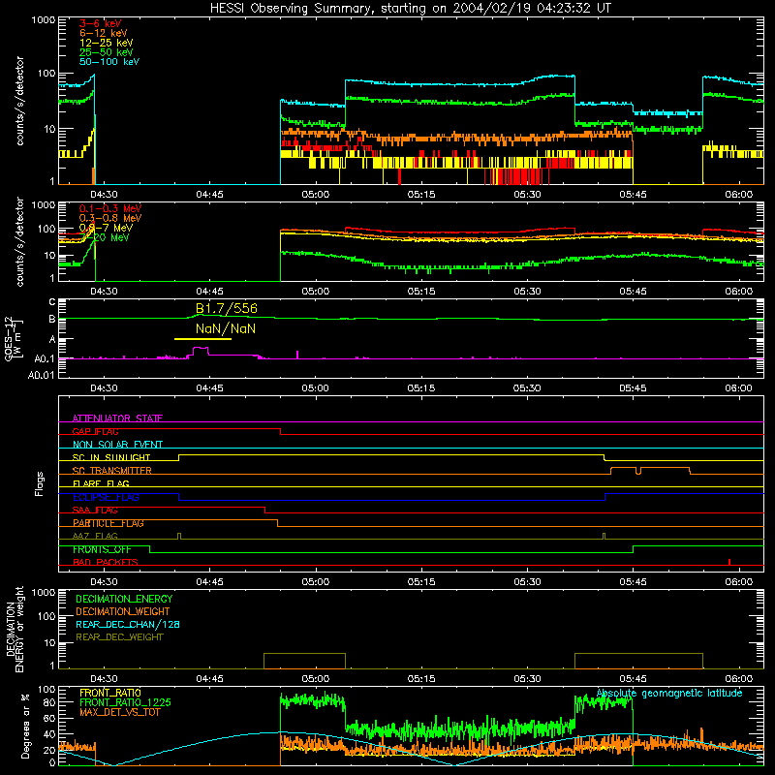Select the yellow '12-25 keV' legend entry
The width and height of the screenshot is (775, 775).
(107, 43)
